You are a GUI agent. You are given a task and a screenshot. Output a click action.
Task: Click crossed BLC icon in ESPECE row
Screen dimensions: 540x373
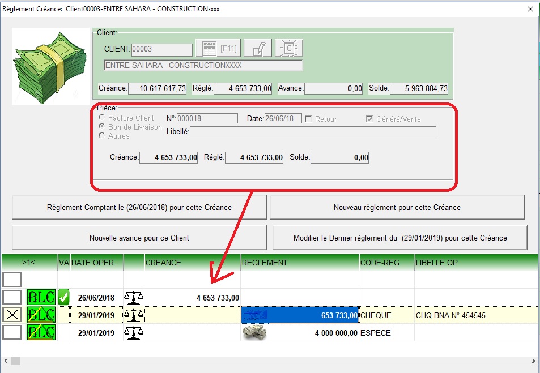tap(41, 333)
